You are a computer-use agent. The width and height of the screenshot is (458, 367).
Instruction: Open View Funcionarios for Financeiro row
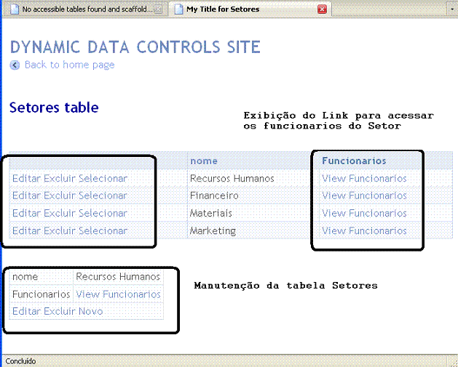364,195
